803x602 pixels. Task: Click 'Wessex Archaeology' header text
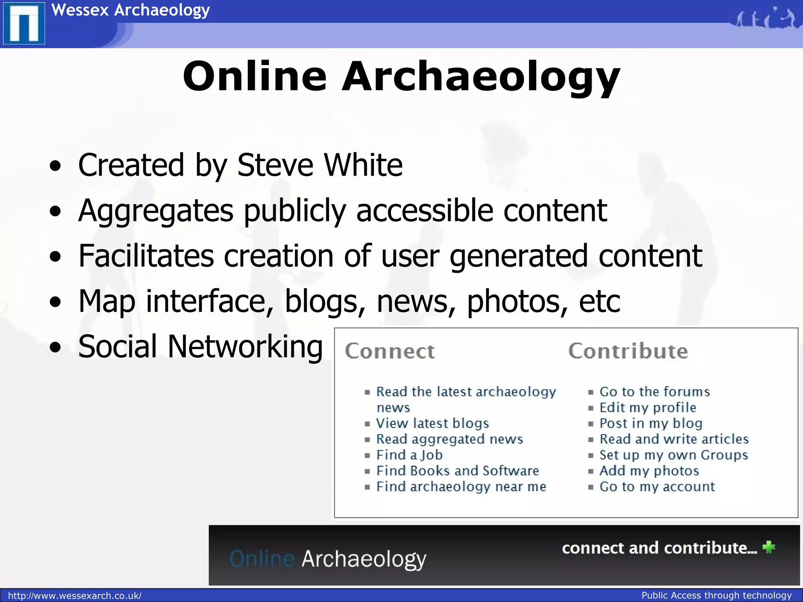click(131, 10)
